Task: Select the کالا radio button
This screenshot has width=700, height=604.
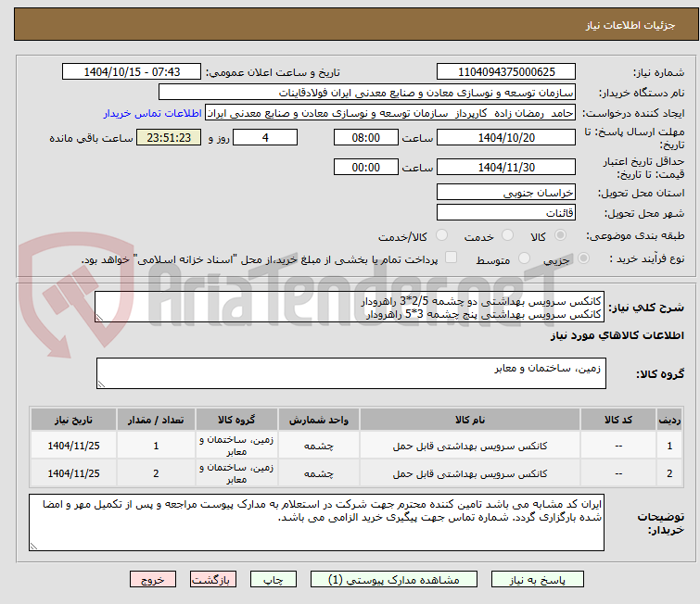Action: coord(560,235)
